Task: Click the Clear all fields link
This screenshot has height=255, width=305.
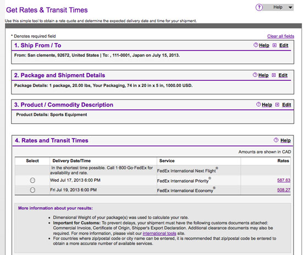Action: tap(281, 36)
